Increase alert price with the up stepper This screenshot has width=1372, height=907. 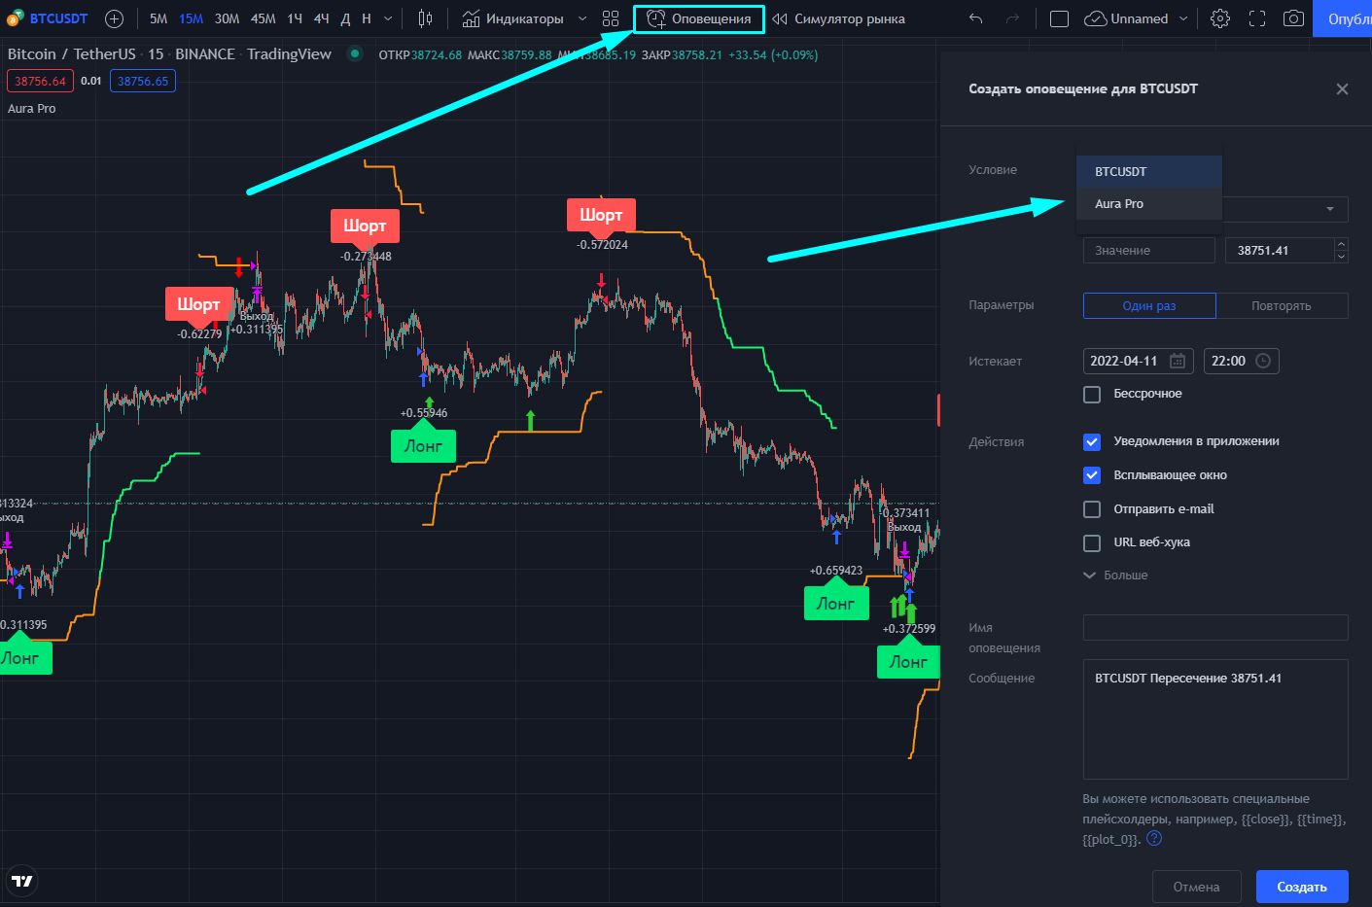[1342, 244]
